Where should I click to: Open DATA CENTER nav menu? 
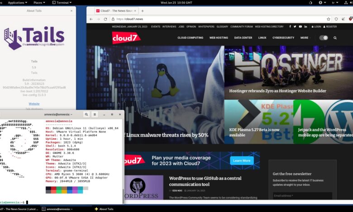pyautogui.click(x=243, y=38)
